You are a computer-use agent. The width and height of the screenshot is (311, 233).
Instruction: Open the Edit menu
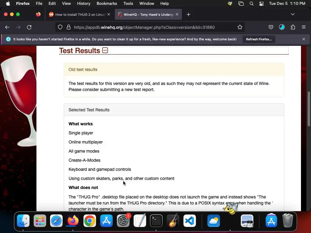click(x=52, y=3)
